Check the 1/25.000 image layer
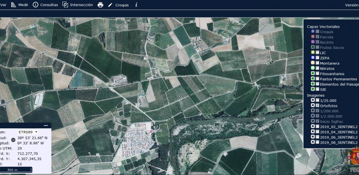Viewport: 359px width, 175px height. click(x=317, y=100)
